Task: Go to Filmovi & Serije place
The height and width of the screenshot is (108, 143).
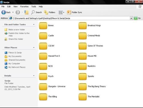Action: (15, 53)
